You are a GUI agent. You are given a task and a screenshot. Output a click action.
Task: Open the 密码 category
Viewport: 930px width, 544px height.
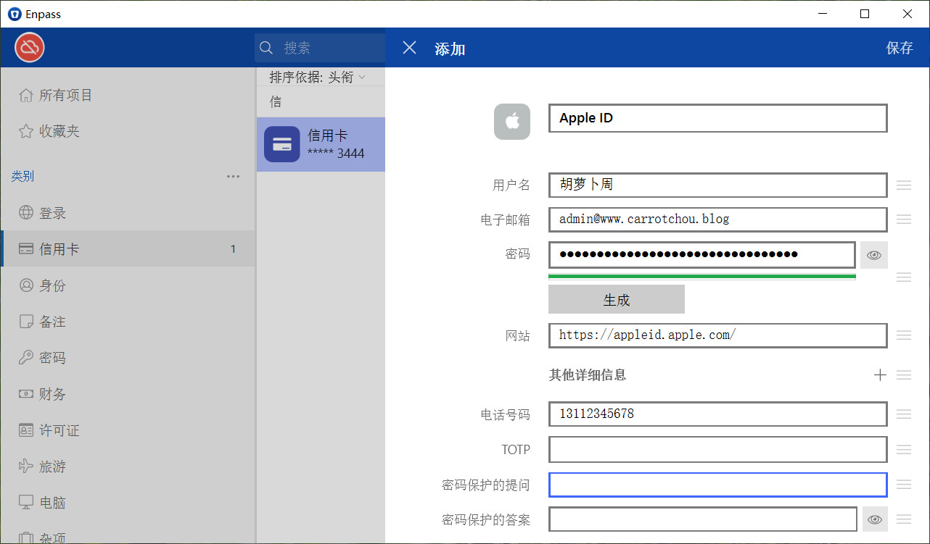coord(128,358)
